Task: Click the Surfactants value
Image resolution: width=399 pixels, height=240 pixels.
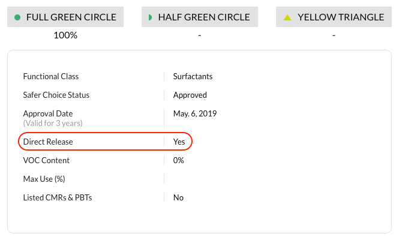Action: 193,77
